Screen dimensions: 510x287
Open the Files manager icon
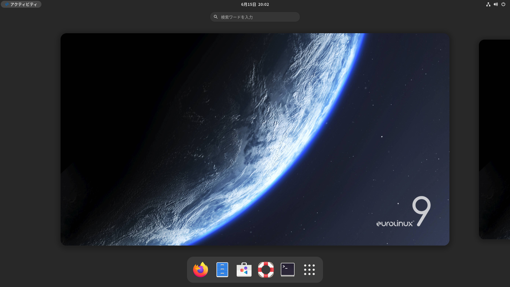[222, 270]
